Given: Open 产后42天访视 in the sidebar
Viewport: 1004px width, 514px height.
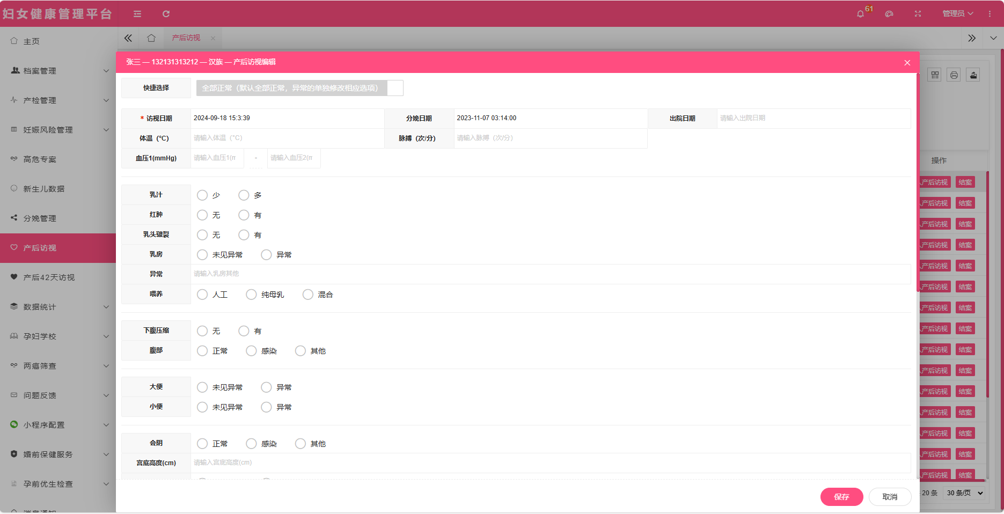Looking at the screenshot, I should [49, 277].
